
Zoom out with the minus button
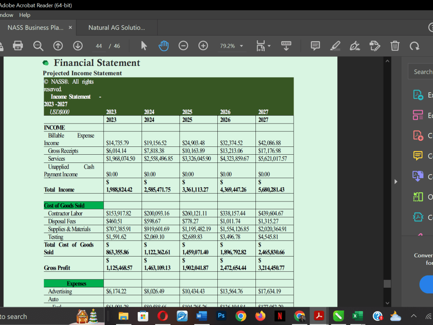183,46
